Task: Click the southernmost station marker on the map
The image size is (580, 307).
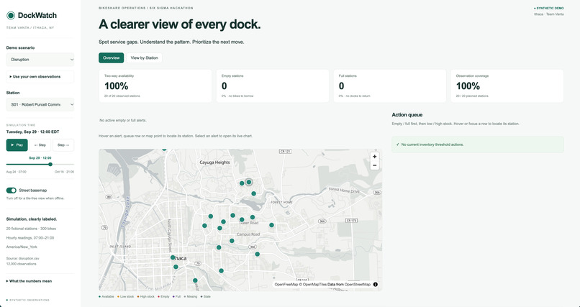Action: [195, 280]
